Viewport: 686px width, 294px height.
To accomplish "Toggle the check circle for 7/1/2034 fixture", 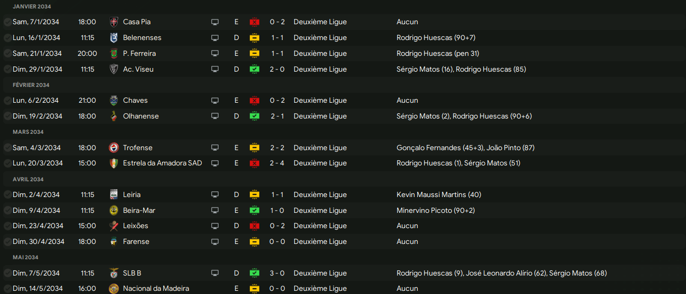I will 7,22.
